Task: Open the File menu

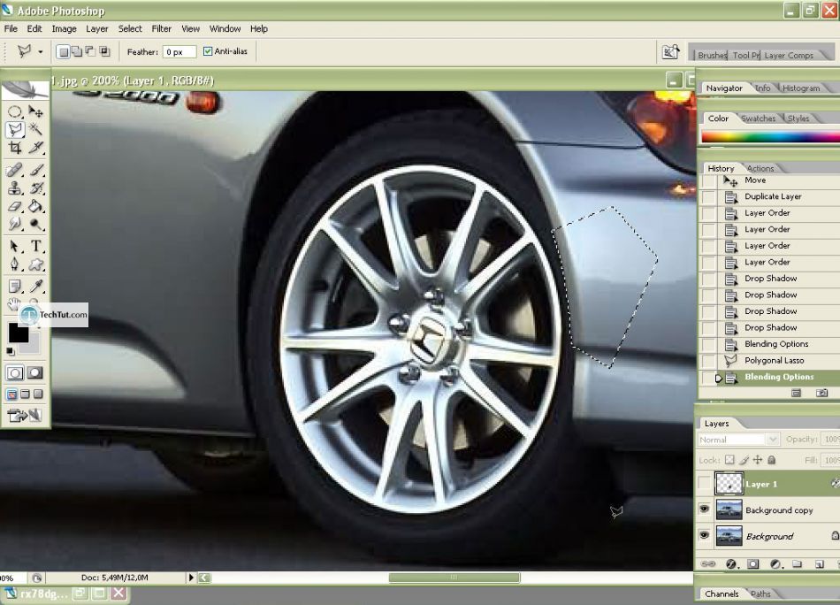Action: coord(11,29)
